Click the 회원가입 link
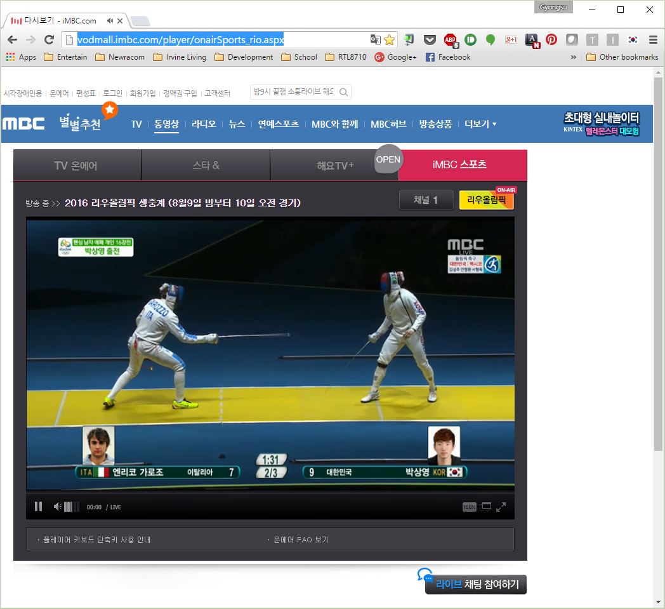The image size is (665, 609). [x=143, y=93]
